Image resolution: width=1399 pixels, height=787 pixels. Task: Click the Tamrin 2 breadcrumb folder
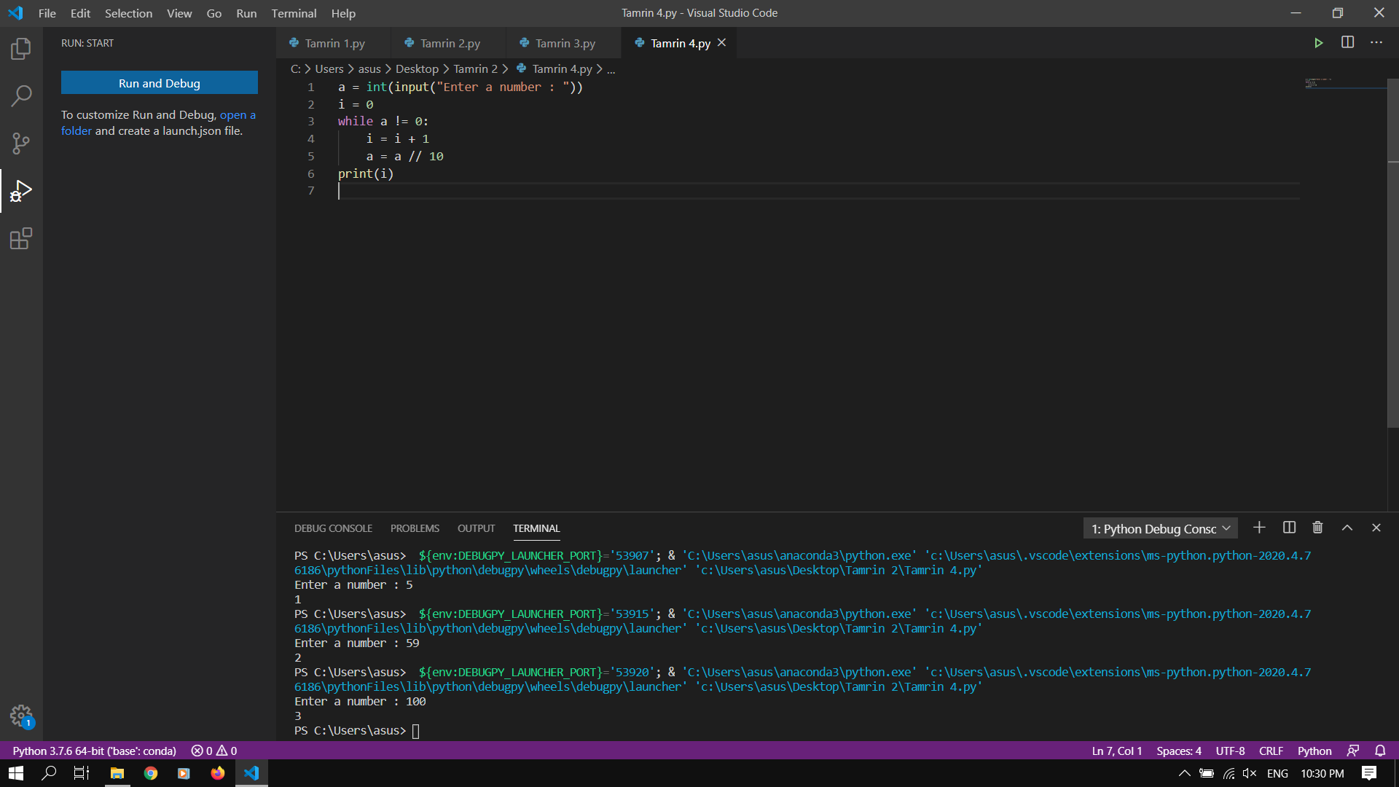point(475,68)
